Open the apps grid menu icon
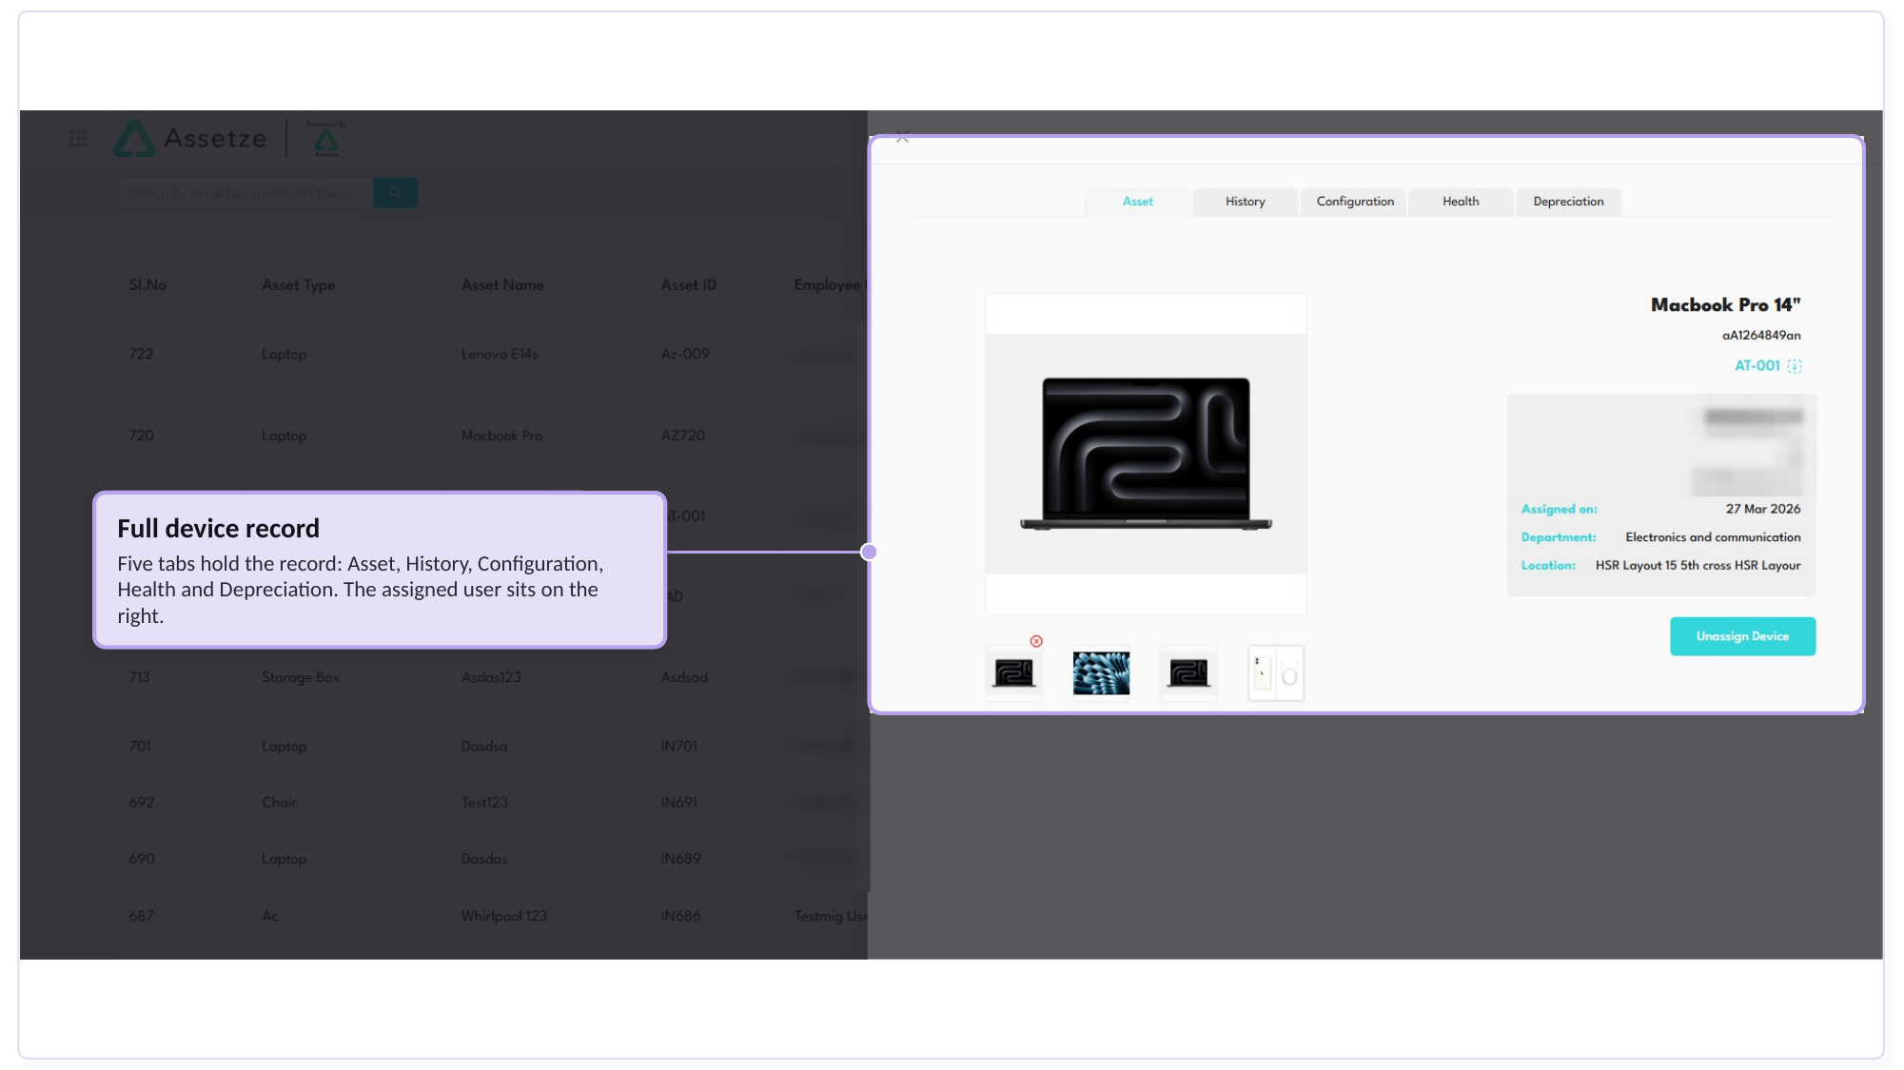 click(78, 139)
